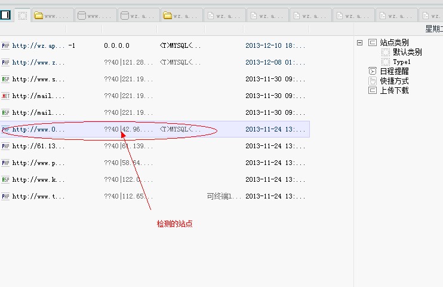Select the Type1 category
The image size is (443, 287).
pos(401,62)
